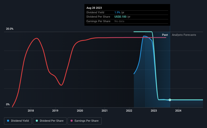Click the Aug 28 2023 tooltip date
The width and height of the screenshot is (207, 128).
94,8
